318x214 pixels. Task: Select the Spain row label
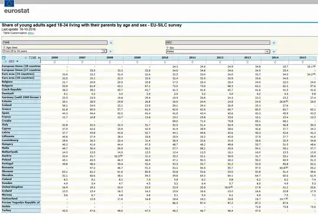point(5,113)
